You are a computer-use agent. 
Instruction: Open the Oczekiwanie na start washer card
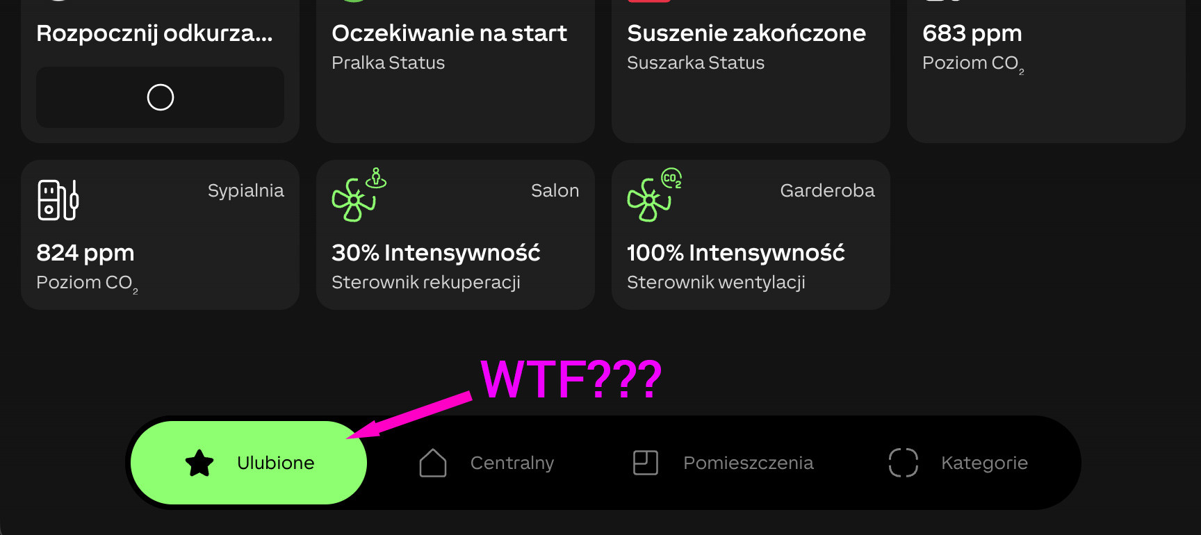(x=455, y=69)
